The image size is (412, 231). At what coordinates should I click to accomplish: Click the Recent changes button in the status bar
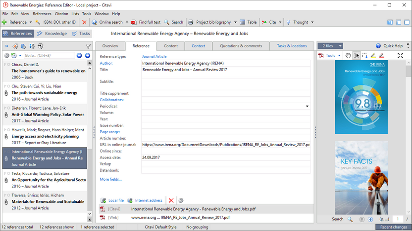pyautogui.click(x=393, y=227)
